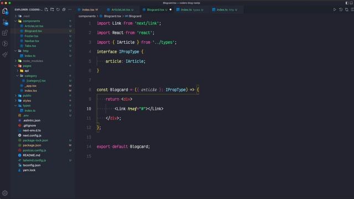Open Explorer more actions ellipsis
The width and height of the screenshot is (354, 199).
click(70, 9)
